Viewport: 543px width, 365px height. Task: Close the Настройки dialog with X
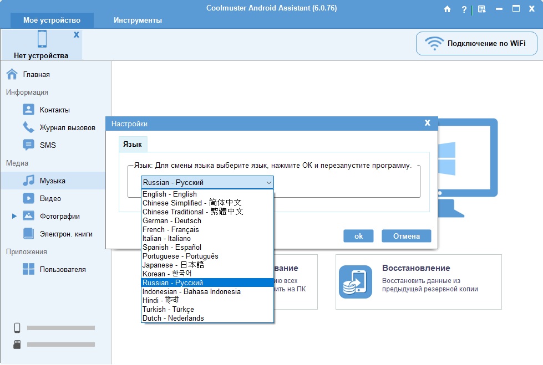click(x=427, y=123)
